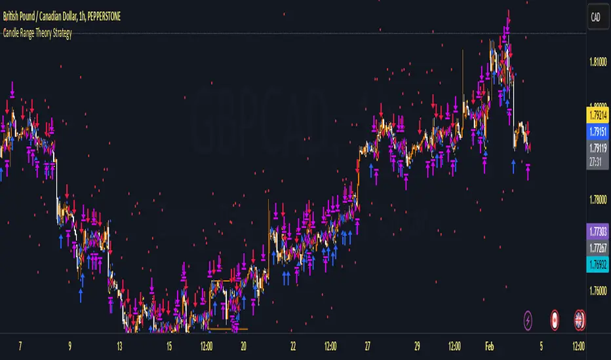Viewport: 611px width, 360px height.
Task: Open the CAD currency selector
Action: click(597, 17)
